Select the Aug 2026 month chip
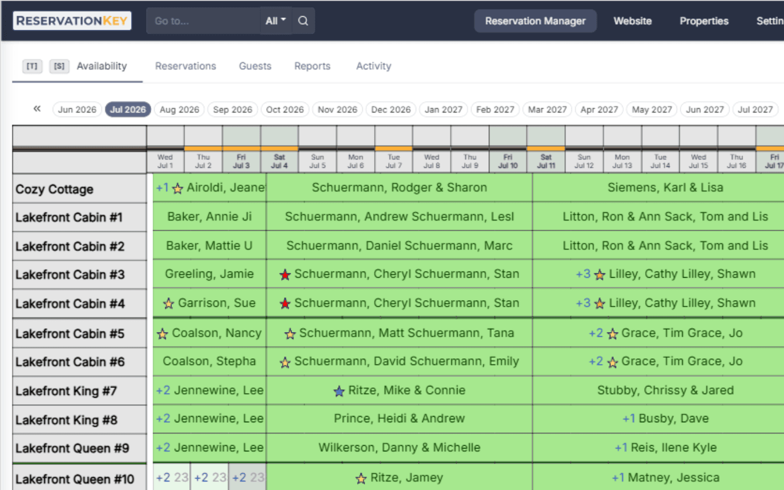784x490 pixels. pos(179,109)
